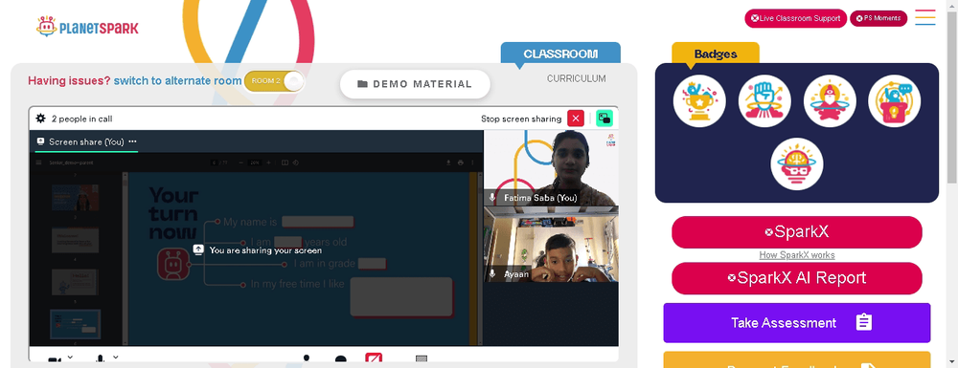Click the trophy star badge

click(x=699, y=101)
